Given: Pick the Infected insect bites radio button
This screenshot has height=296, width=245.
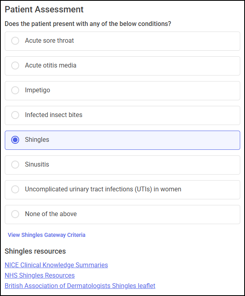Looking at the screenshot, I should click(x=15, y=115).
